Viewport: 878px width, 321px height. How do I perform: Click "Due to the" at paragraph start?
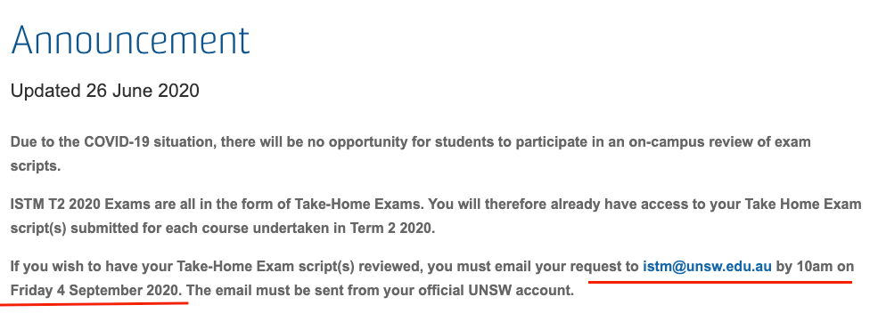click(41, 141)
